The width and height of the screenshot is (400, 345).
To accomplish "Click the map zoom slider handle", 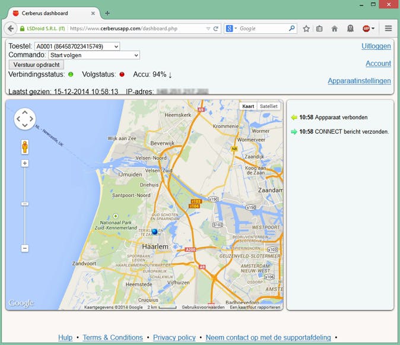I will (x=25, y=204).
